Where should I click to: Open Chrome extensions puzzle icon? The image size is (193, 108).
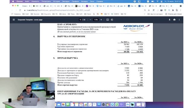[x=173, y=10]
